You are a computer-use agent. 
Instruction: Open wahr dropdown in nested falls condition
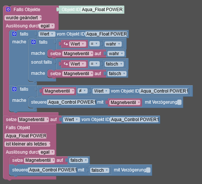point(113,44)
